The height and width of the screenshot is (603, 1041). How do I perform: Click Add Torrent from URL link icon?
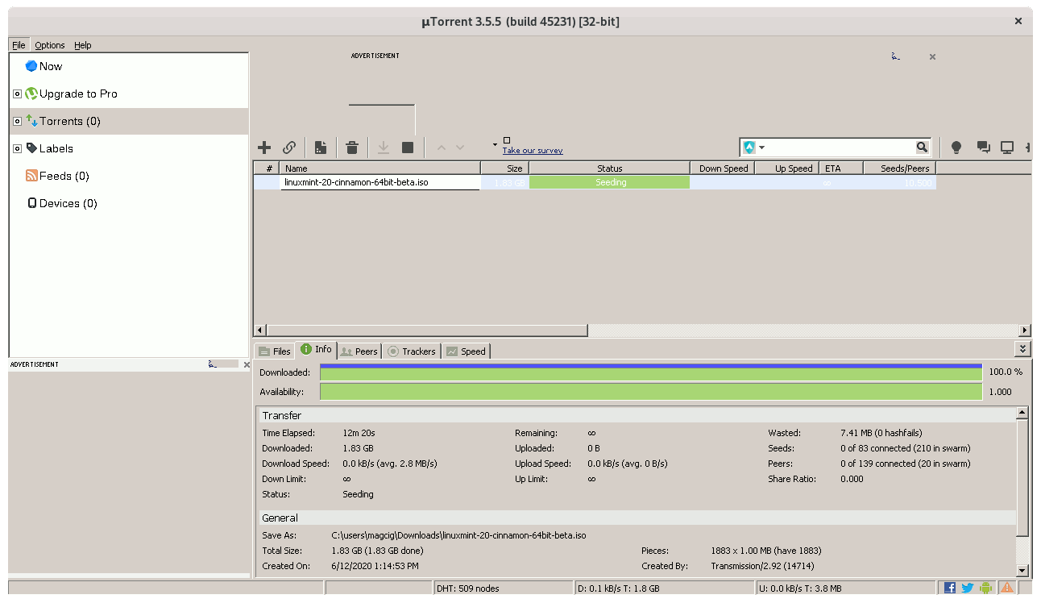click(x=289, y=148)
